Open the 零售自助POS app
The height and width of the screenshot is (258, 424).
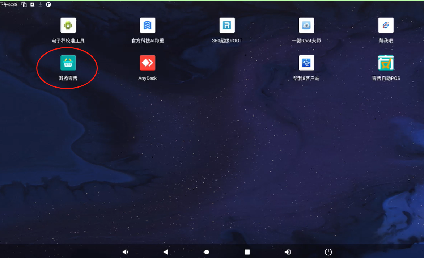[386, 63]
